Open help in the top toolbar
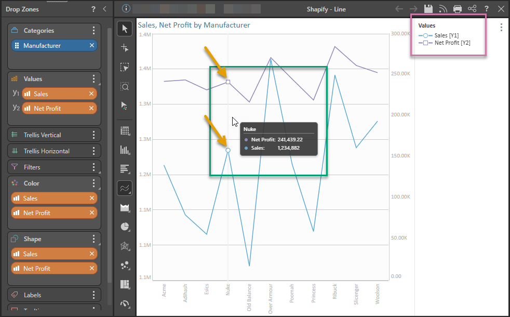This screenshot has width=510, height=317. coord(486,9)
